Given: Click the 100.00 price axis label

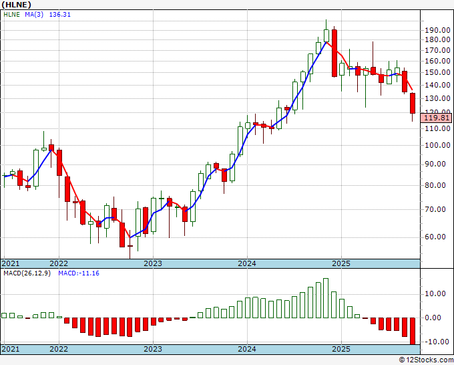Looking at the screenshot, I should (x=437, y=146).
